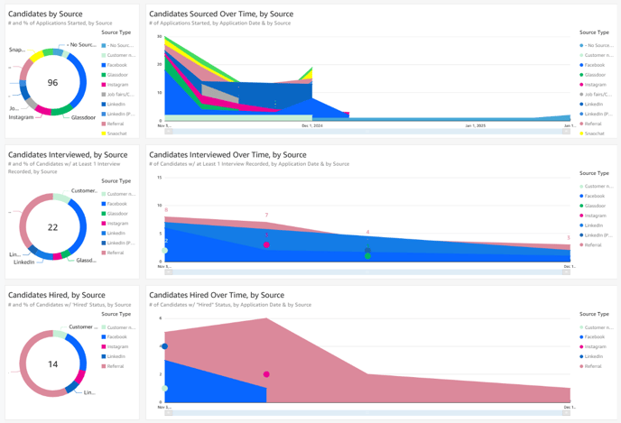Click Referral legend dot in Candidates Hired Over Time
This screenshot has width=621, height=423.
pyautogui.click(x=581, y=366)
